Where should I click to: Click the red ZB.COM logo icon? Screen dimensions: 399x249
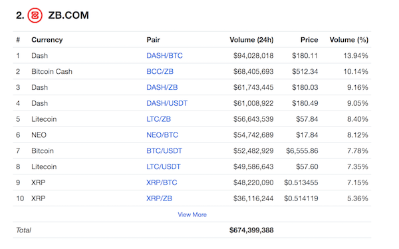pyautogui.click(x=35, y=15)
